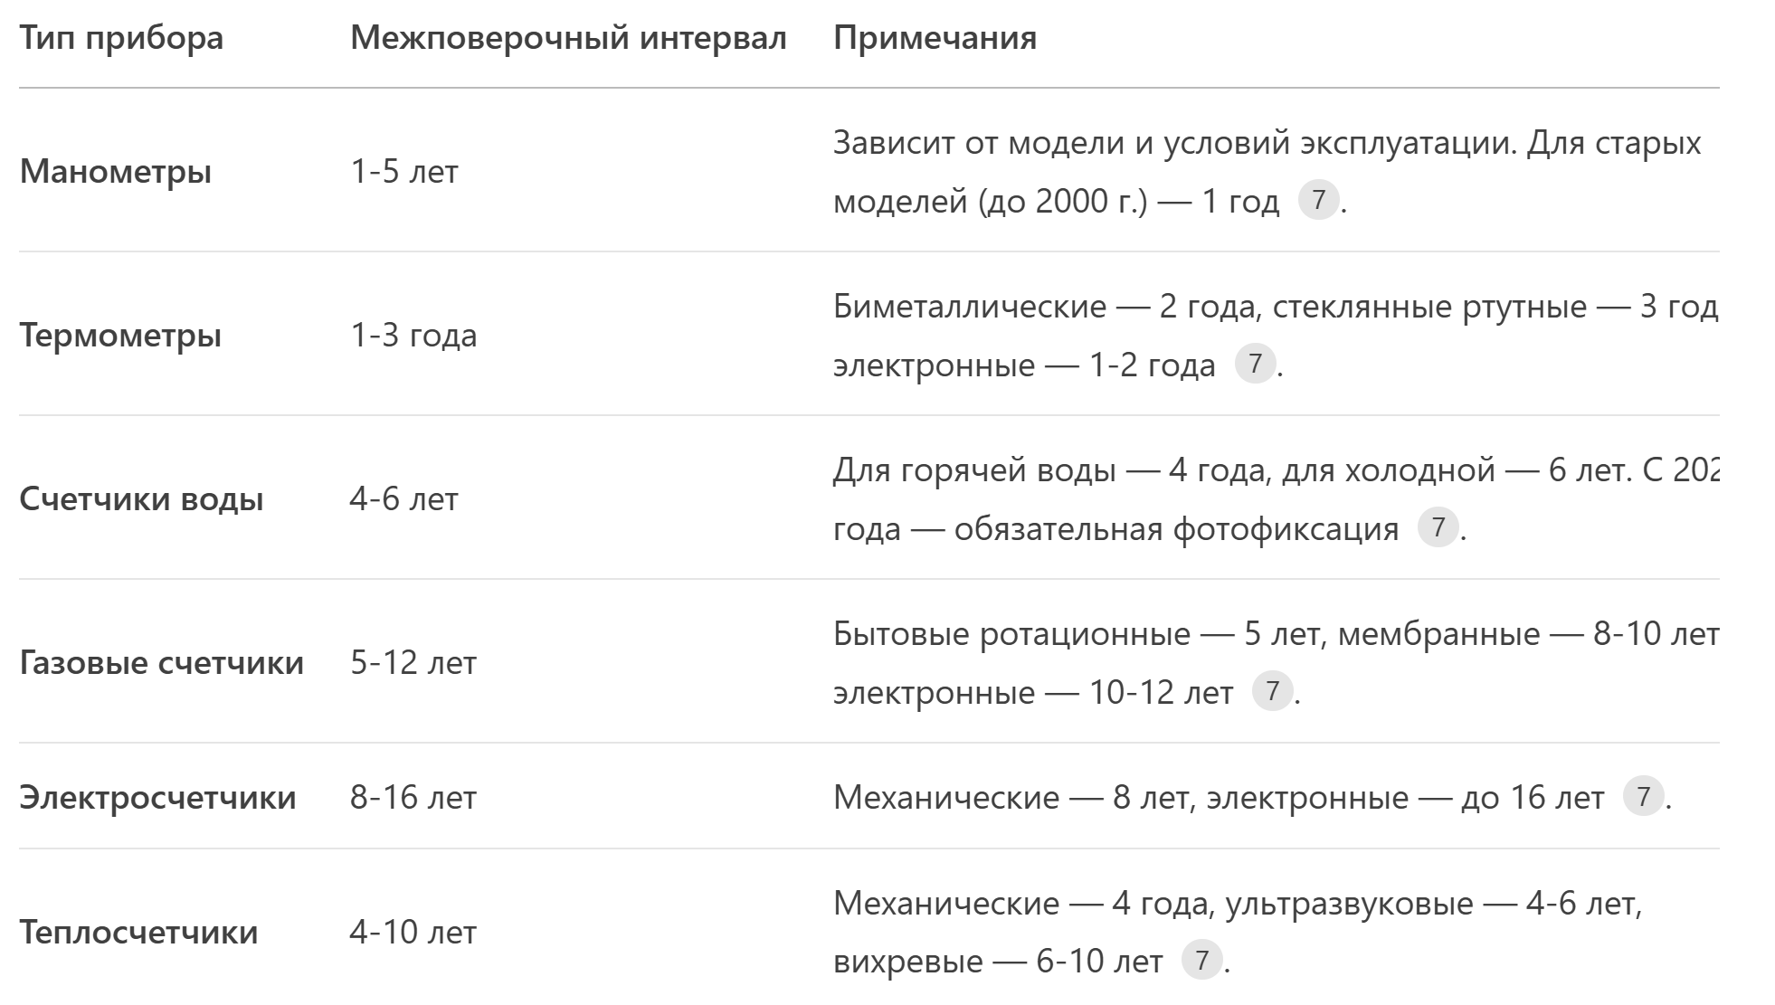Click citation badge 7 in Манометры row
The image size is (1775, 1005).
[1318, 200]
